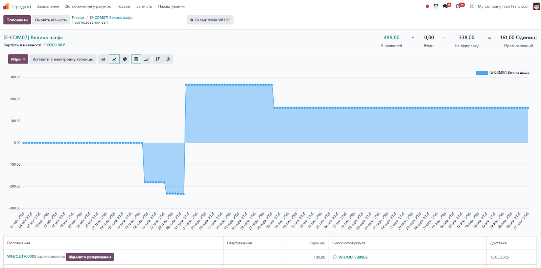Screen dimensions: 541x268
Task: Click Відмінити резервування button
Action: (90, 257)
